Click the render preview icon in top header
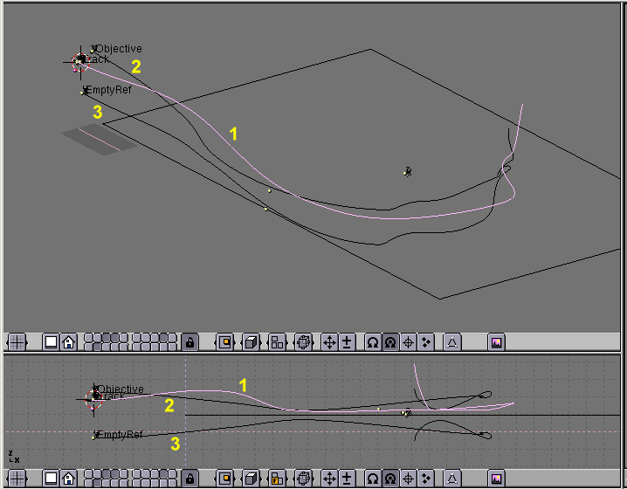This screenshot has width=627, height=489. 496,342
